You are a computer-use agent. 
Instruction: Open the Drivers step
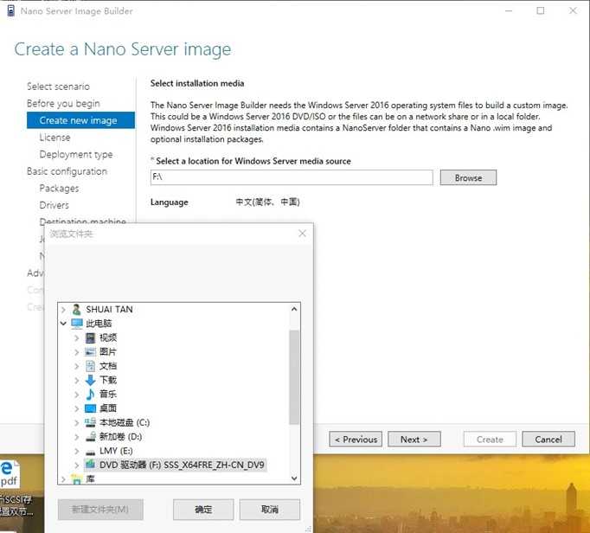55,205
